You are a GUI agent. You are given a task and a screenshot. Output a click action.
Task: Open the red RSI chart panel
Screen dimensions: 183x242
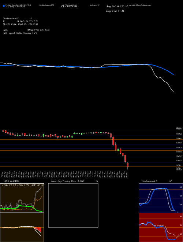point(161,227)
